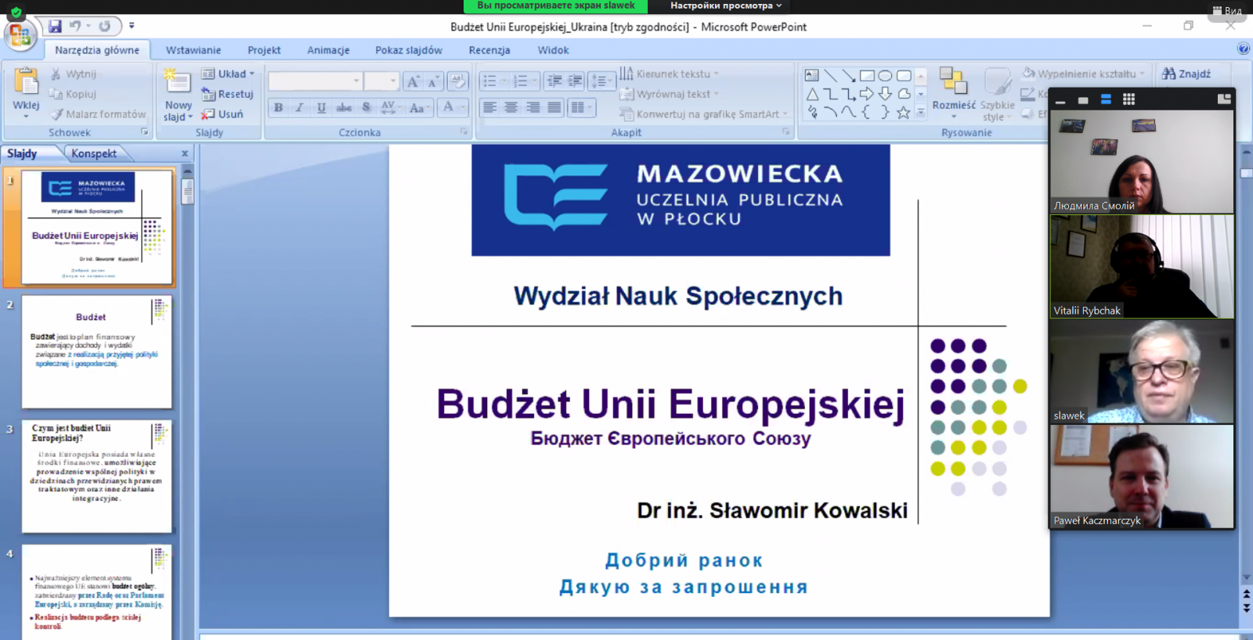Open the Pokaz slajdów tab
The width and height of the screenshot is (1253, 640).
click(409, 50)
